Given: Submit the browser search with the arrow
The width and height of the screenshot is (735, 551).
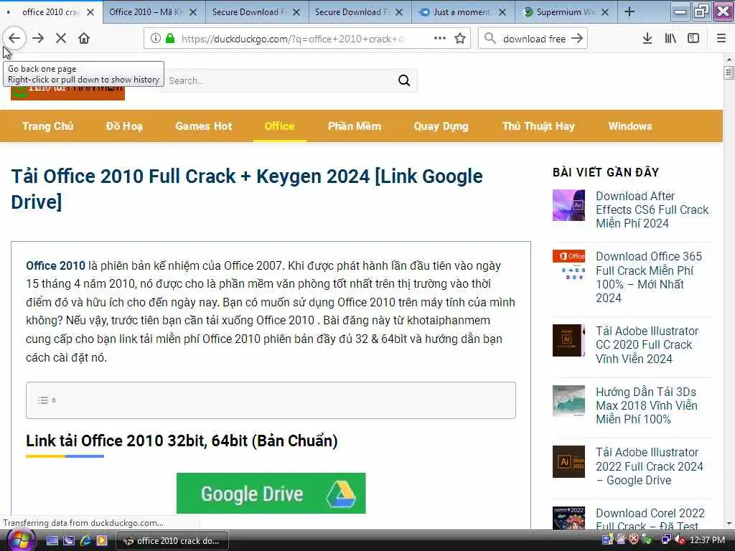Looking at the screenshot, I should point(578,39).
